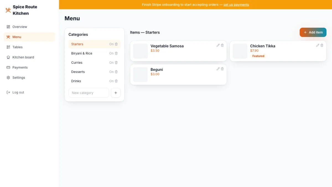Delete Chicken Tikka with trash icon
The width and height of the screenshot is (332, 187).
(x=322, y=45)
